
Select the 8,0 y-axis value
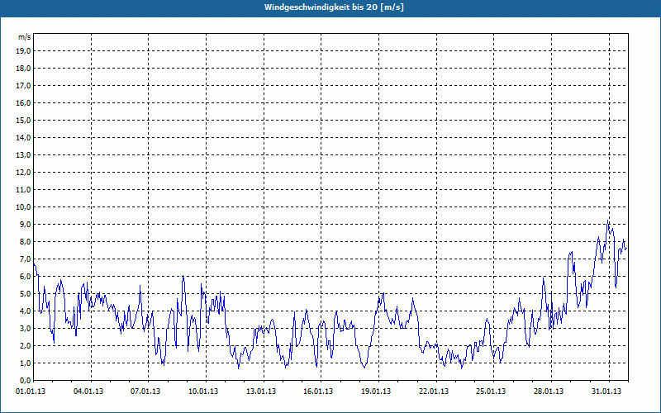(x=25, y=242)
